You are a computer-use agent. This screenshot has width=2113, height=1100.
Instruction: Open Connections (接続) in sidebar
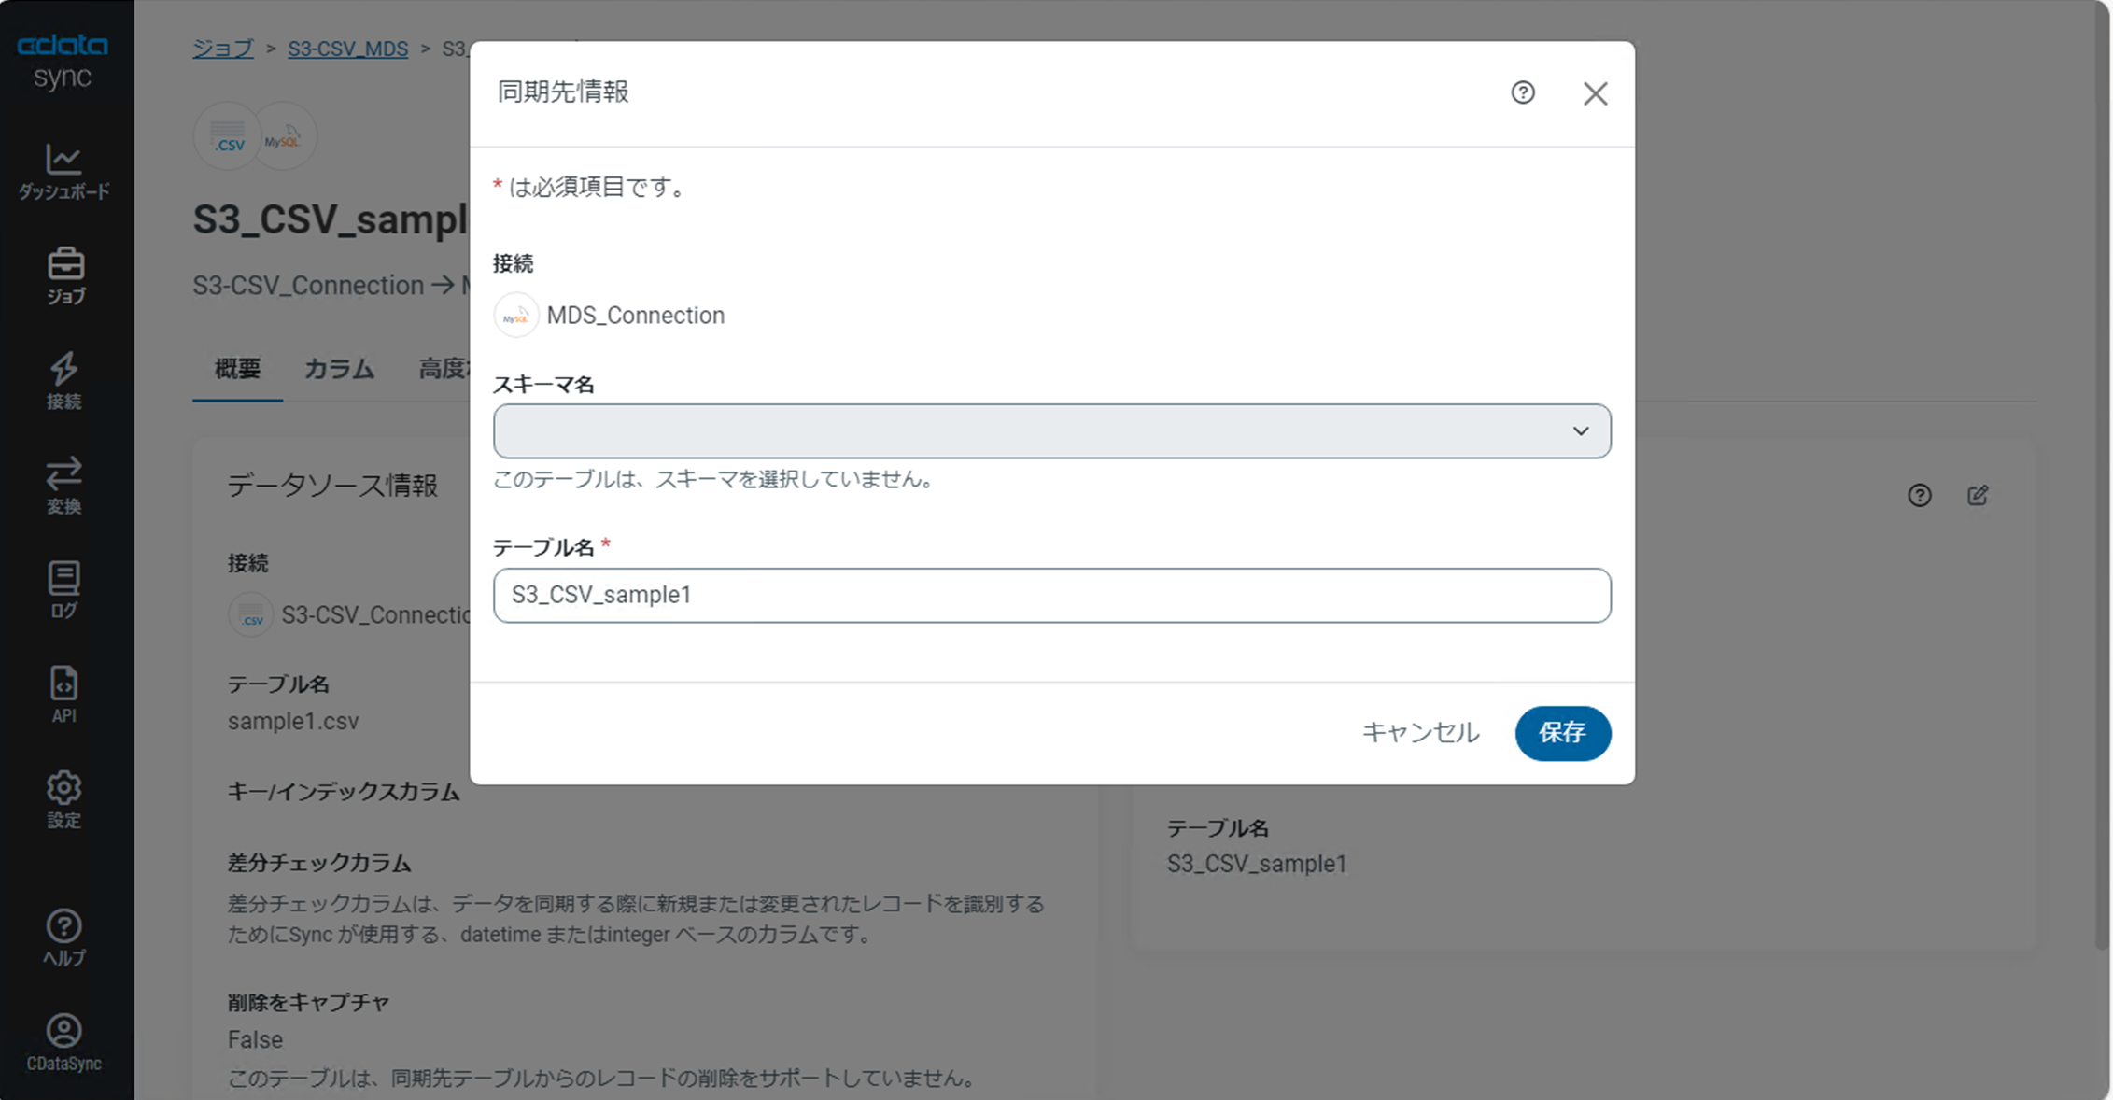click(x=63, y=382)
